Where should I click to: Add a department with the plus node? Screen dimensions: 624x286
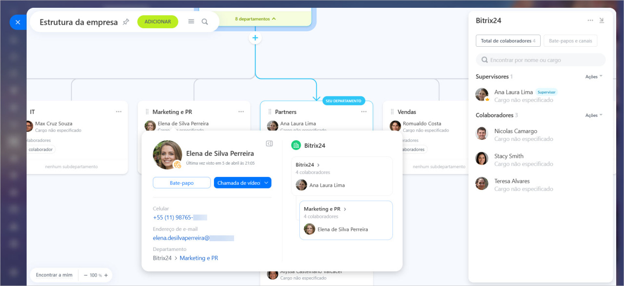[x=255, y=38]
